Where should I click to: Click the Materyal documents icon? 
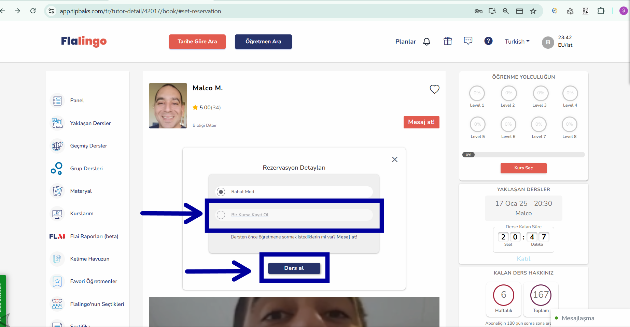tap(57, 191)
